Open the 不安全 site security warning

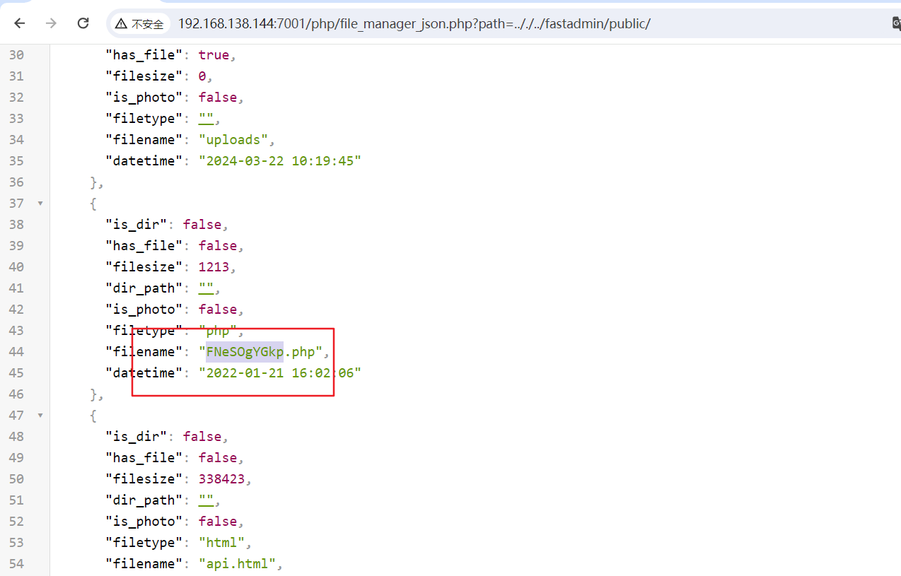click(x=139, y=24)
